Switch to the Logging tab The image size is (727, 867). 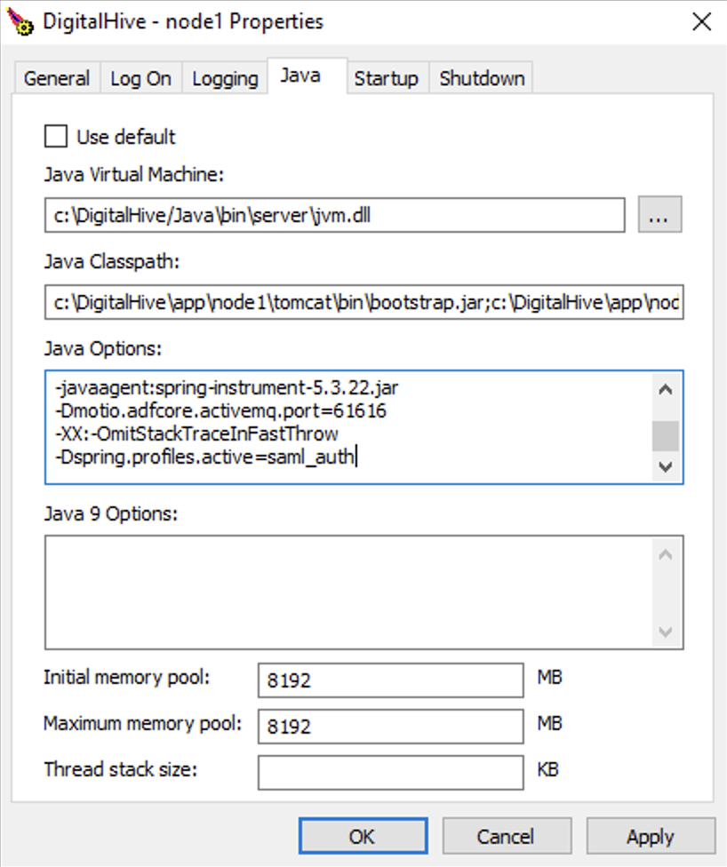[x=225, y=78]
